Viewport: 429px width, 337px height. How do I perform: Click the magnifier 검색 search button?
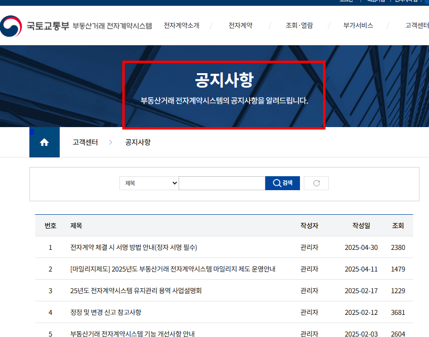(282, 183)
